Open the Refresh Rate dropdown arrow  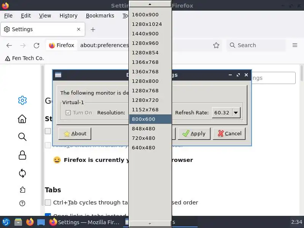[x=236, y=112]
